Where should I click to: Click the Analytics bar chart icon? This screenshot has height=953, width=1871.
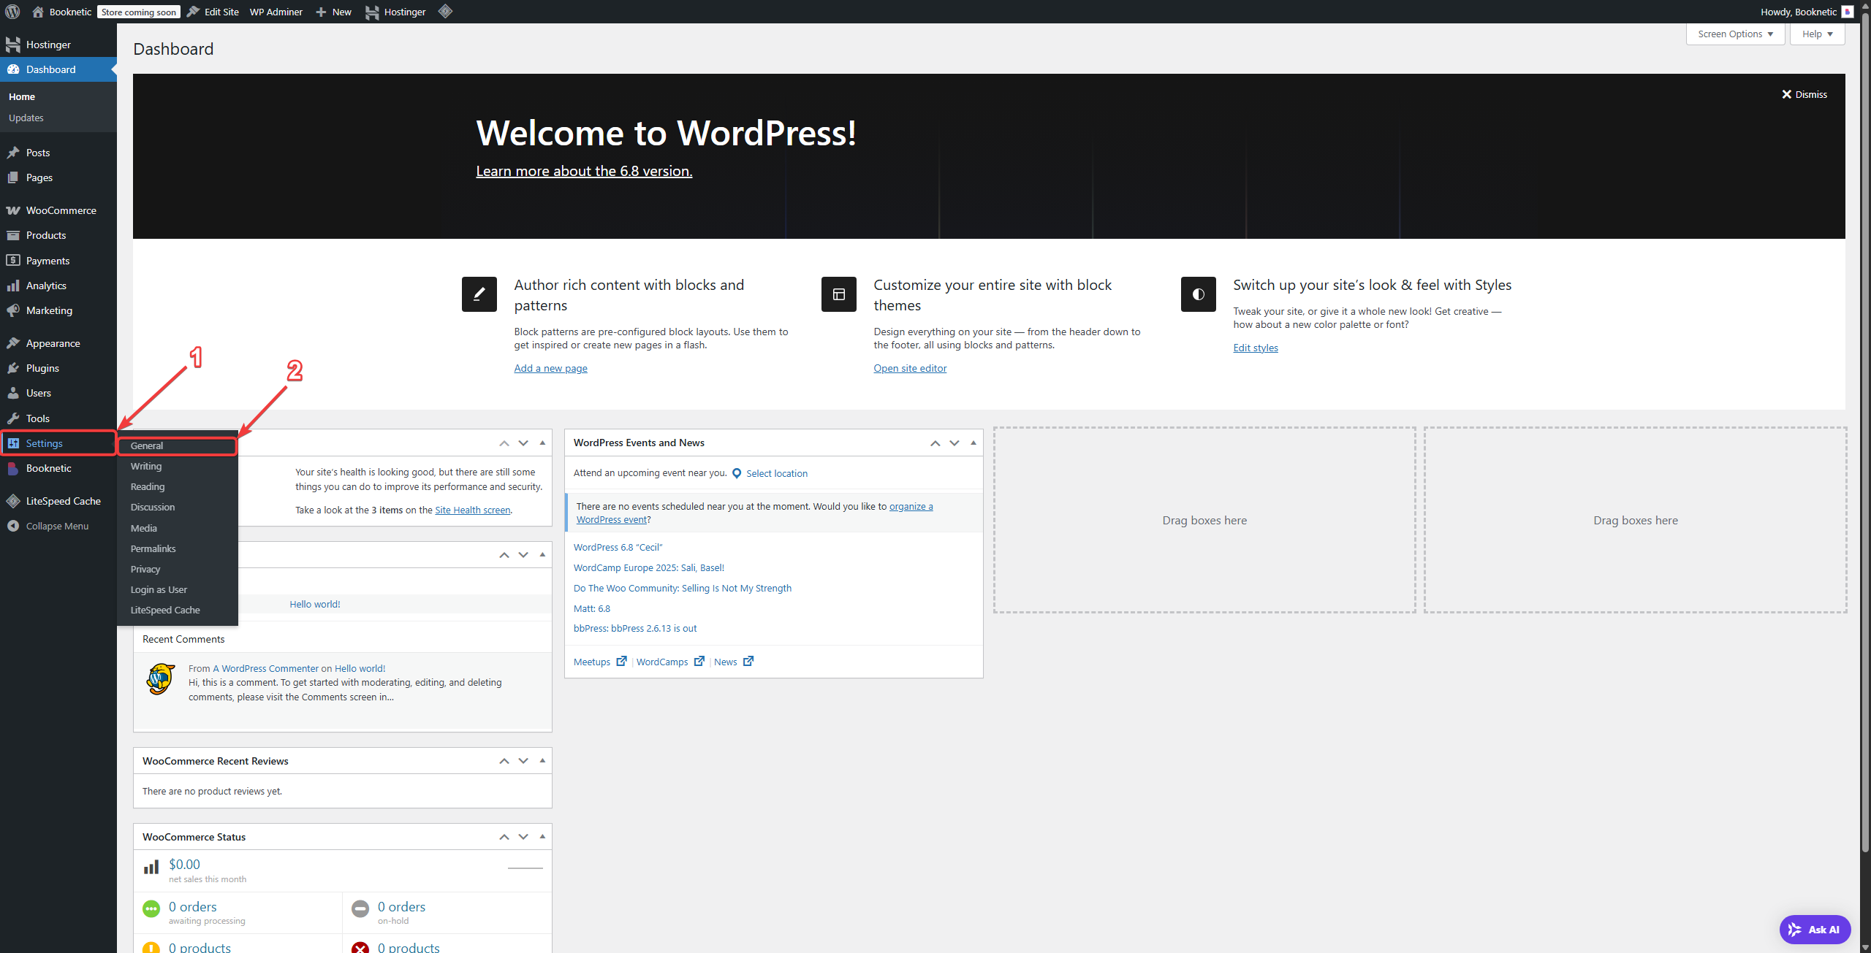click(13, 286)
